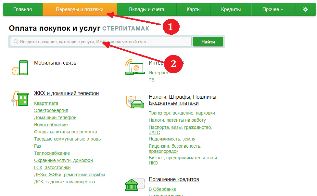This screenshot has width=317, height=196.
Task: Select the Электроэнергия link
Action: point(51,110)
